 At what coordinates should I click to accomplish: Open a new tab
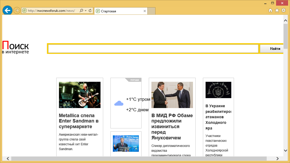pyautogui.click(x=151, y=11)
